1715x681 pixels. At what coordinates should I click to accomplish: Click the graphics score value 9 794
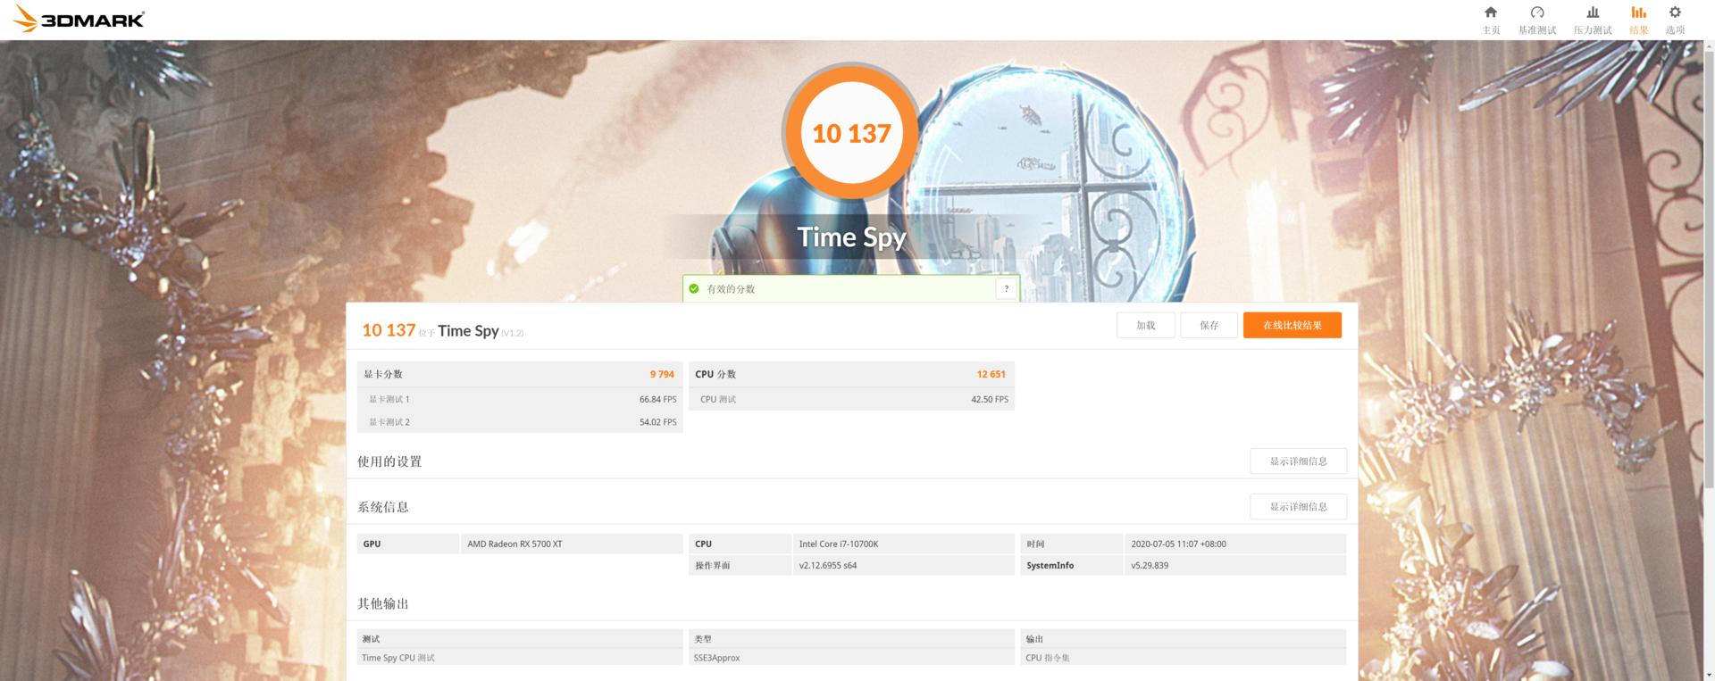coord(662,375)
